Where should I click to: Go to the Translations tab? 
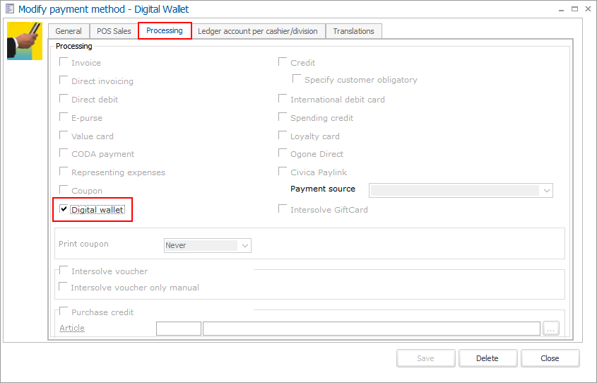[353, 31]
